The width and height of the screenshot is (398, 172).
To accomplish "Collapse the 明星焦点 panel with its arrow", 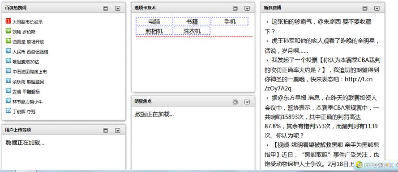I will pyautogui.click(x=247, y=102).
